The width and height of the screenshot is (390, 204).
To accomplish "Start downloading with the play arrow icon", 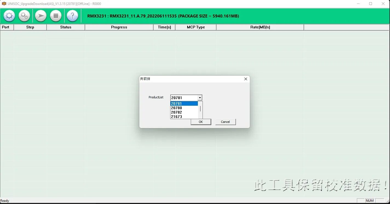I will coord(41,16).
